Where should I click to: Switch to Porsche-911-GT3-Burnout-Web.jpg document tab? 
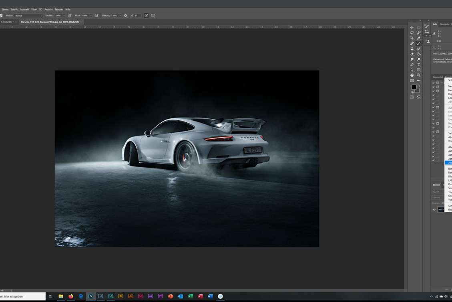50,22
